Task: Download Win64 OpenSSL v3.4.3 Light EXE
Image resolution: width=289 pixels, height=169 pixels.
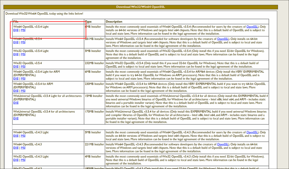Action: (x=16, y=136)
